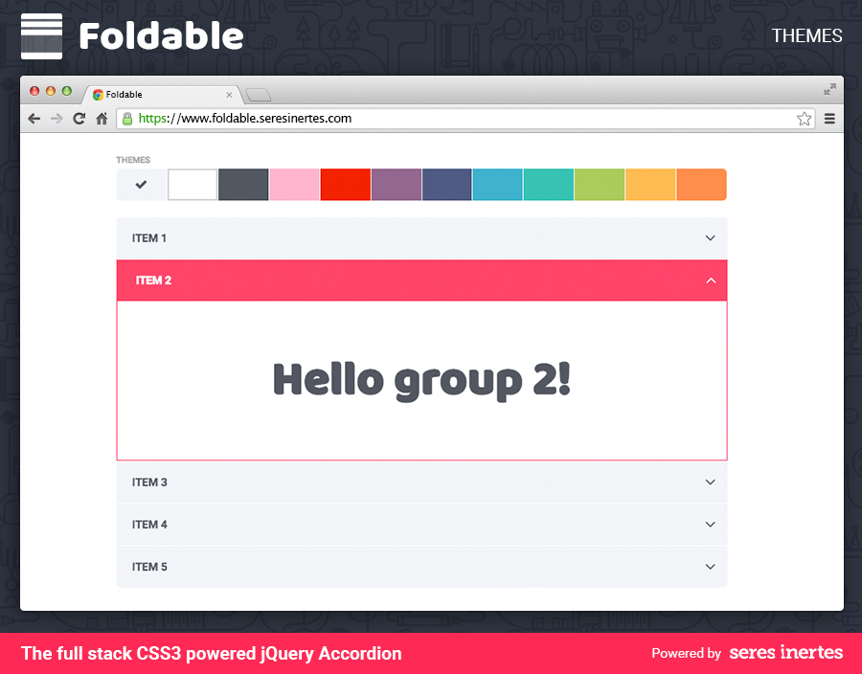Expand ITEM 4 with its chevron
The width and height of the screenshot is (862, 674).
pos(711,525)
